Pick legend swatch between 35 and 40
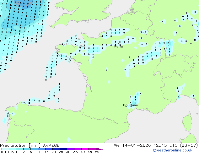The width and height of the screenshot is (199, 153). click(78, 149)
